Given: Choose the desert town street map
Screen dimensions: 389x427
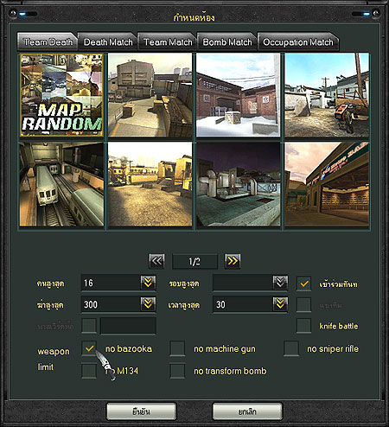Looking at the screenshot, I should (x=150, y=184).
